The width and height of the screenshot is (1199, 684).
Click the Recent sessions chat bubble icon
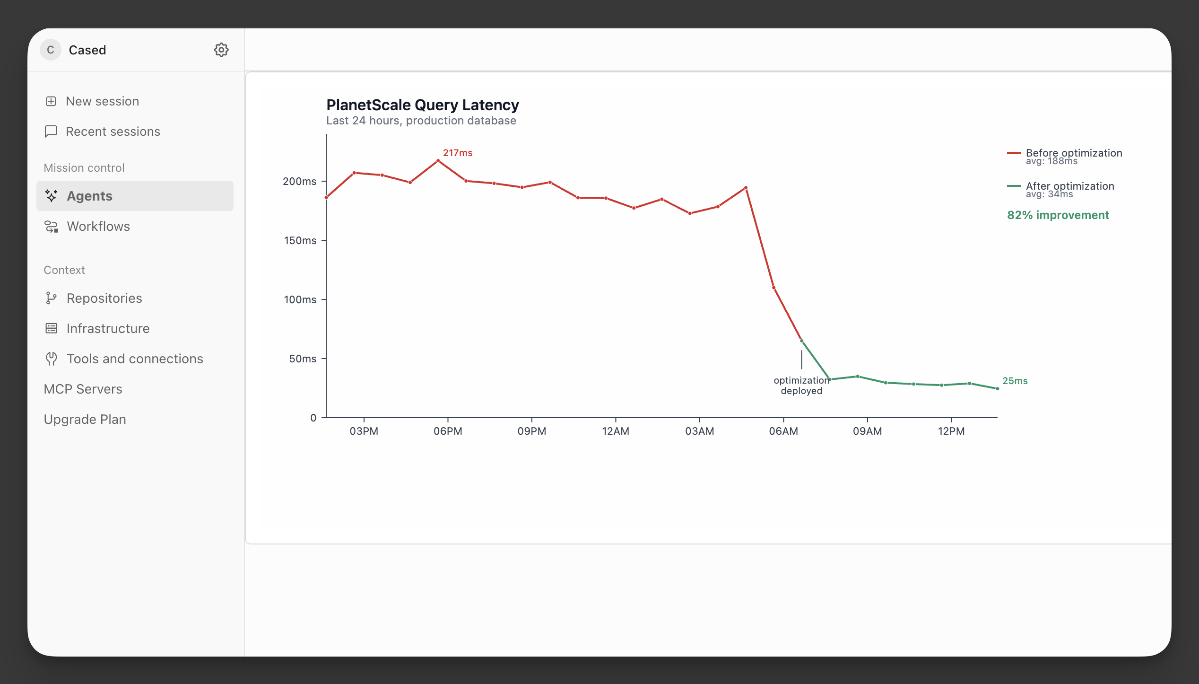[51, 132]
